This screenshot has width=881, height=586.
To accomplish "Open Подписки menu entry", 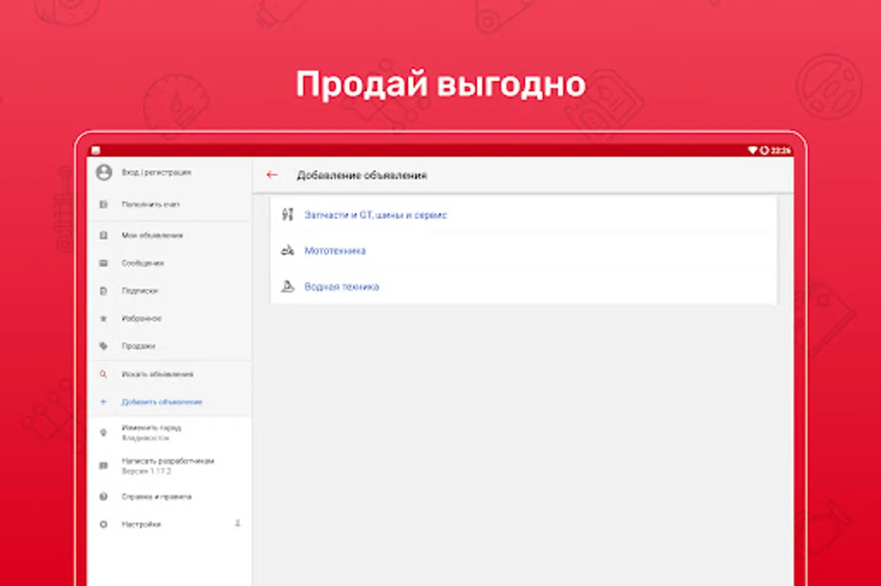I will [140, 291].
